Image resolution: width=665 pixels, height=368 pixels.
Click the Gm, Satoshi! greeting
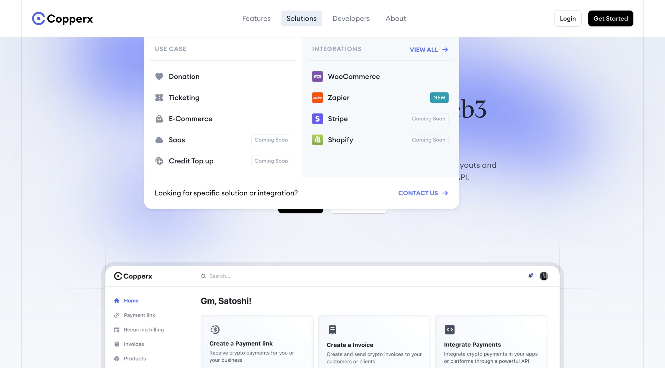[x=226, y=301]
